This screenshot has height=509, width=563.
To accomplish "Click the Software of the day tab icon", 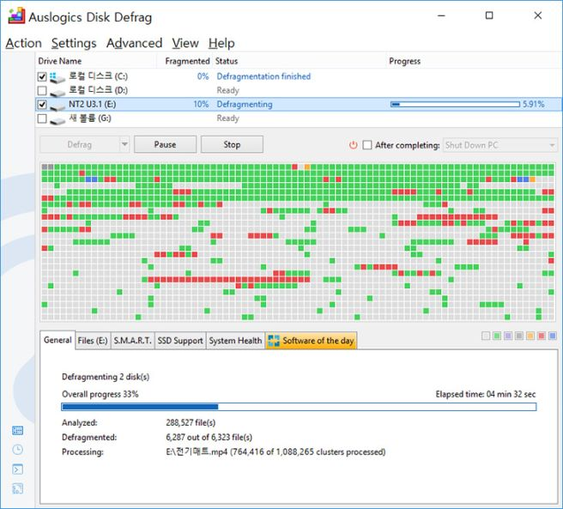I will pyautogui.click(x=274, y=341).
